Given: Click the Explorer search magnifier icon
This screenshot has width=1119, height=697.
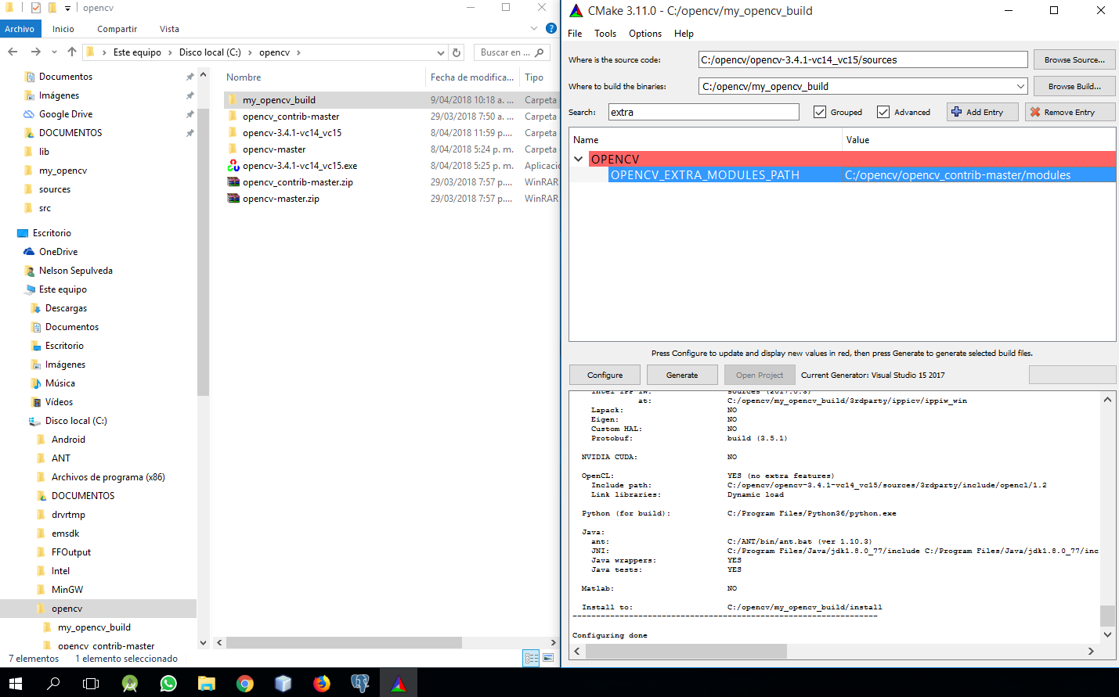Looking at the screenshot, I should pyautogui.click(x=539, y=52).
